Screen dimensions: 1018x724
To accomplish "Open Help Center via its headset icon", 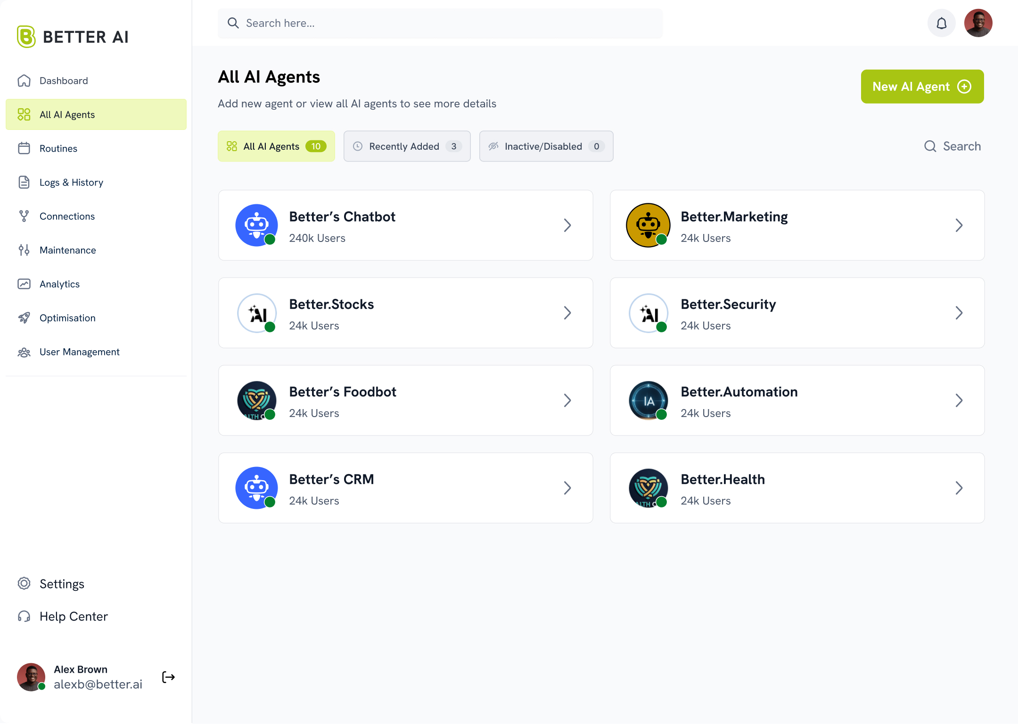I will tap(24, 616).
